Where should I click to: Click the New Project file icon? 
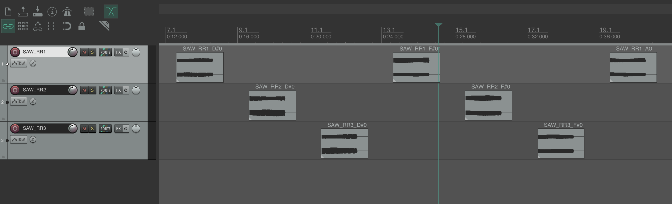pyautogui.click(x=8, y=12)
